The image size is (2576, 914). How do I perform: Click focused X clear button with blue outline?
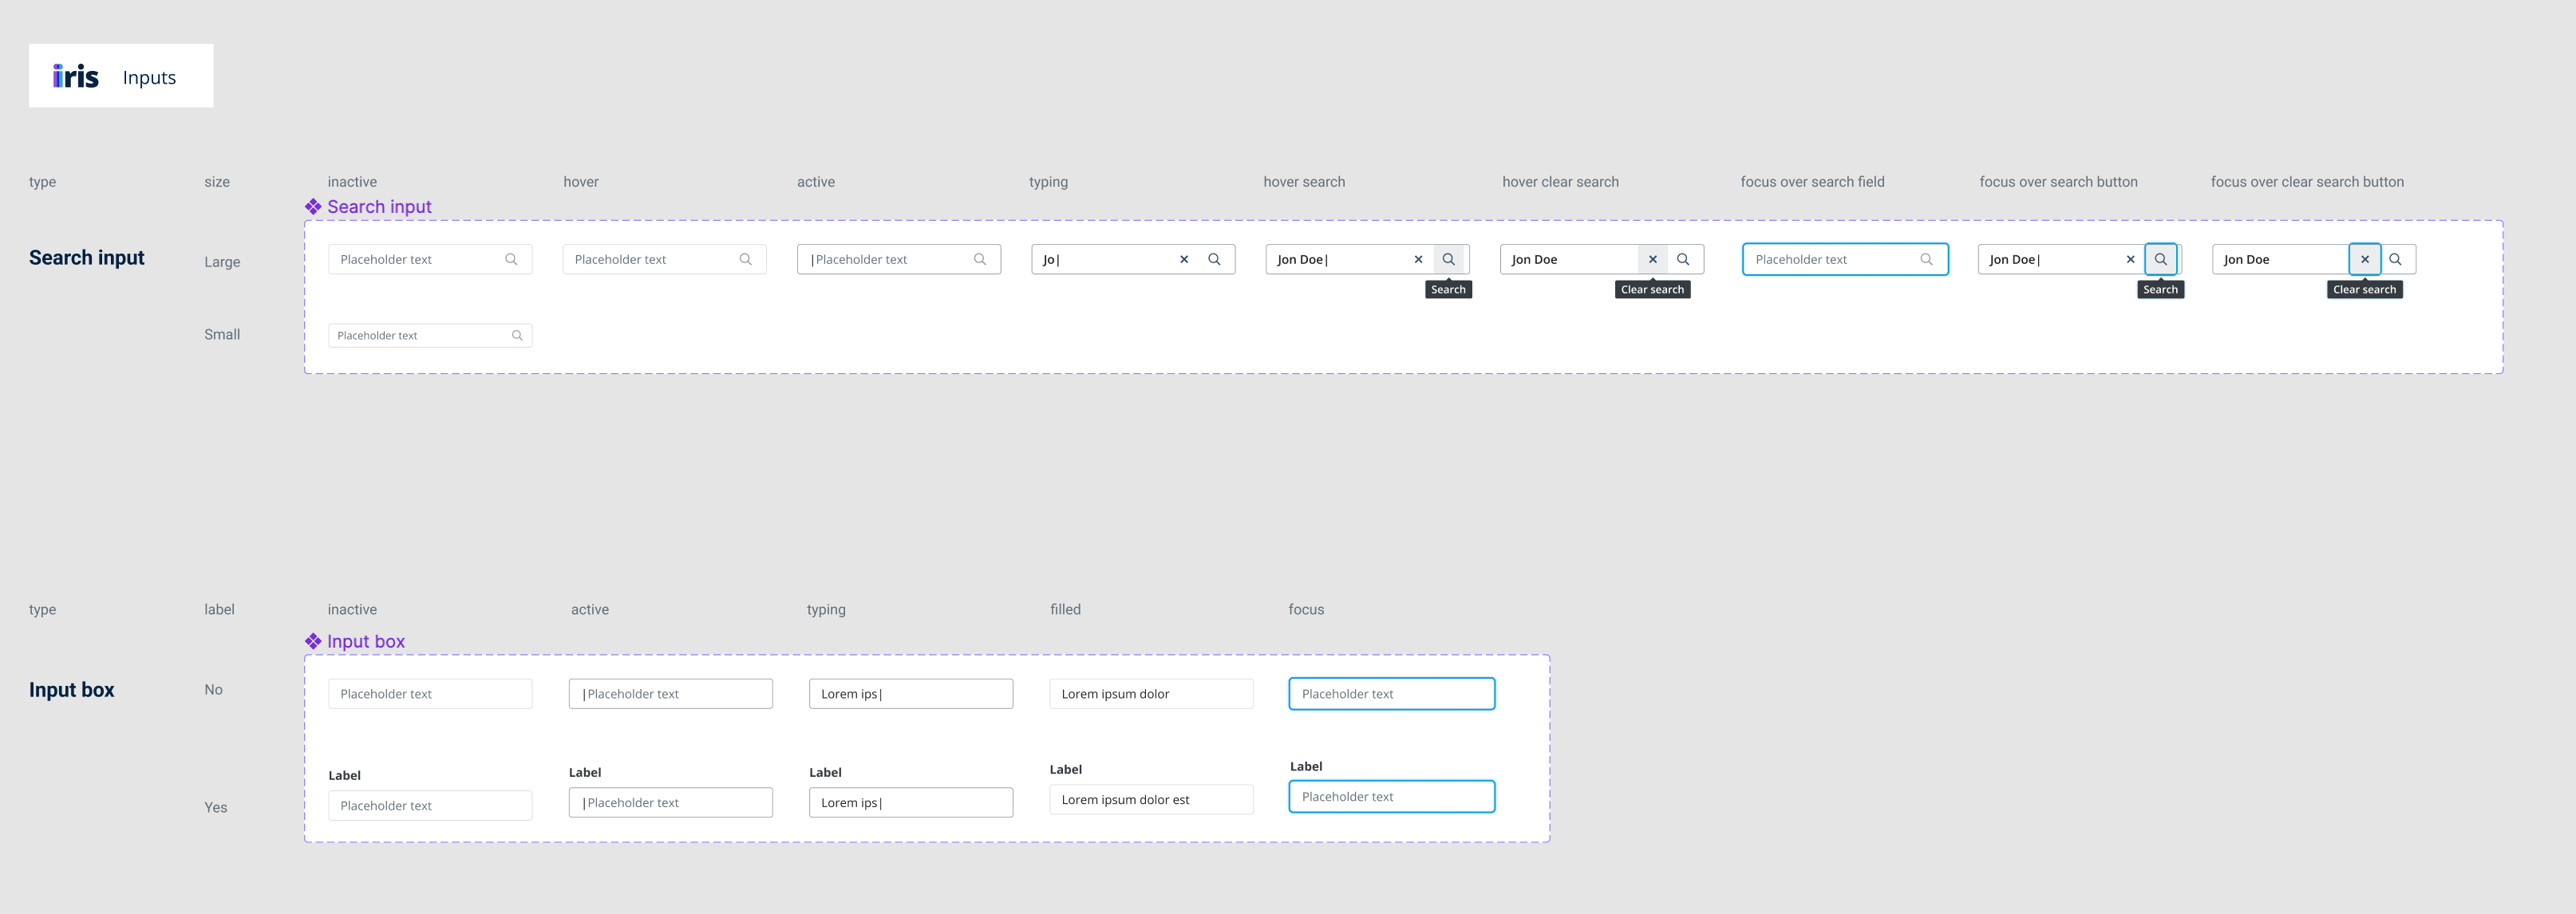coord(2365,260)
